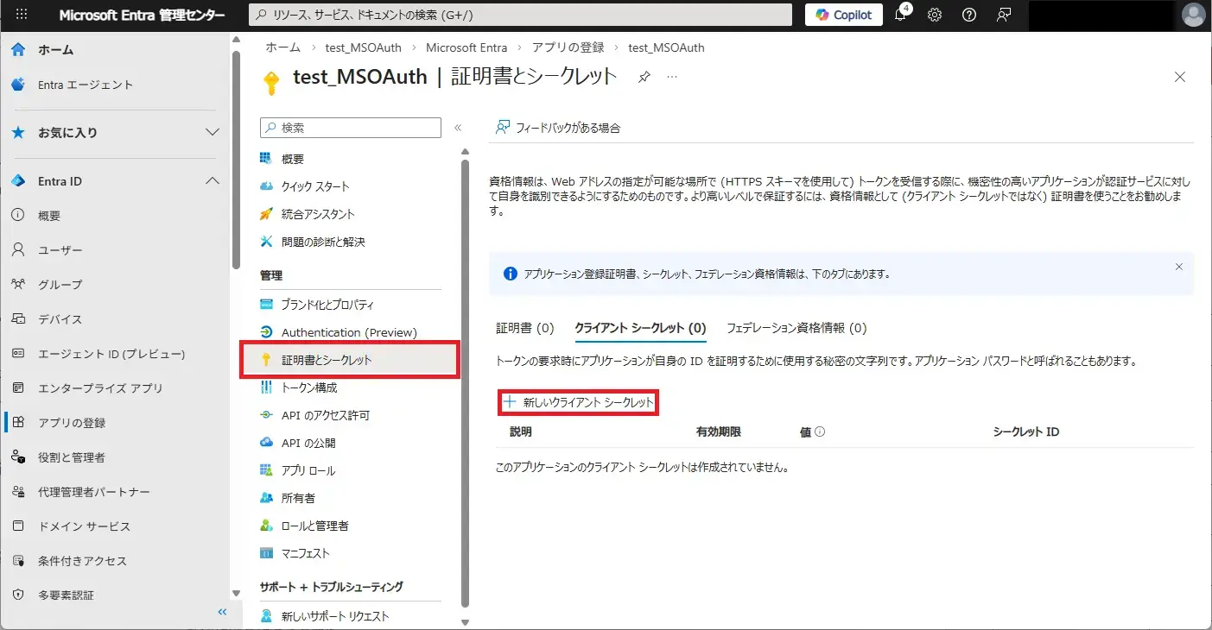1212x630 pixels.
Task: Open the settings gear in header
Action: click(935, 15)
